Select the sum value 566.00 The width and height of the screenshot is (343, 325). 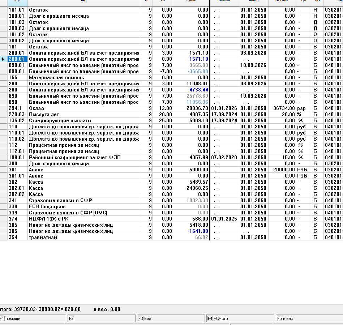click(x=200, y=219)
